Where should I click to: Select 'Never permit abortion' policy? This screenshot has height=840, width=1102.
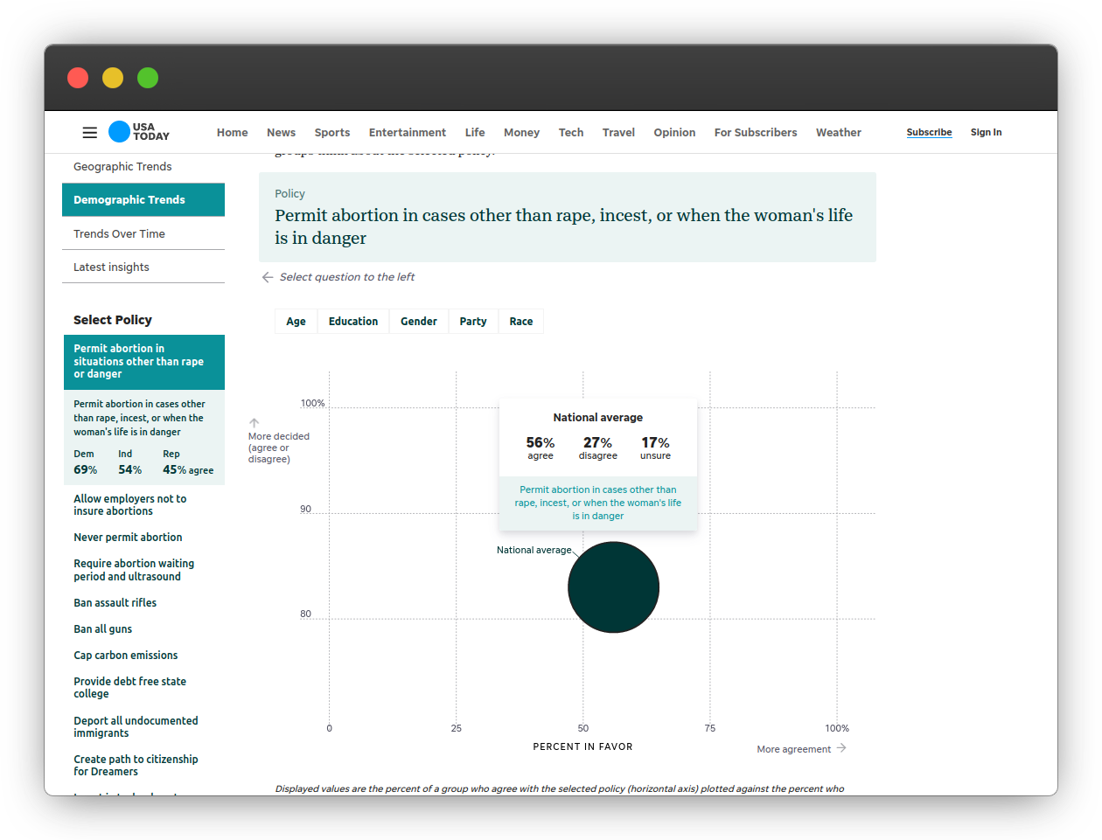point(128,537)
